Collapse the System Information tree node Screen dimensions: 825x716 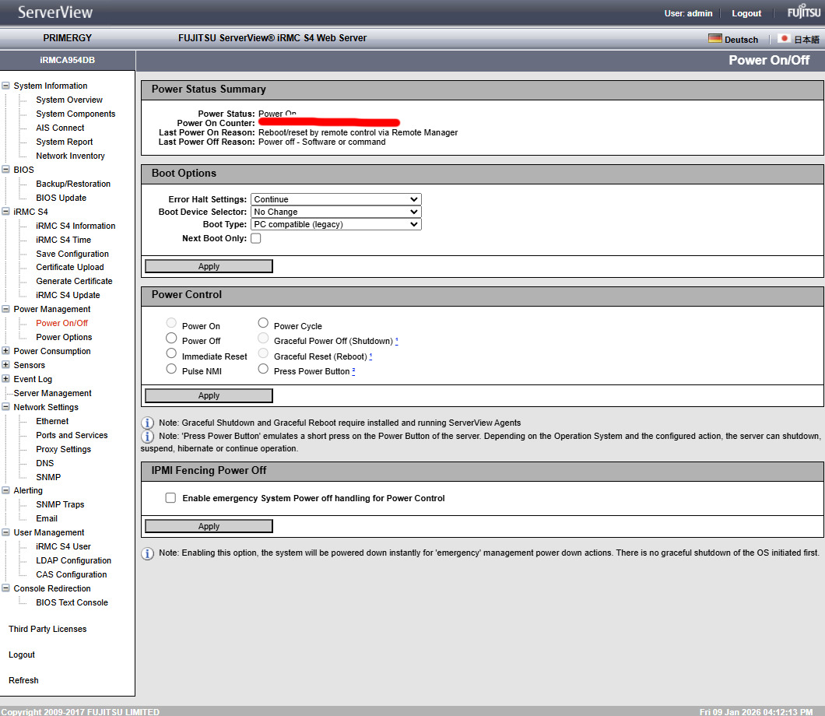(5, 86)
